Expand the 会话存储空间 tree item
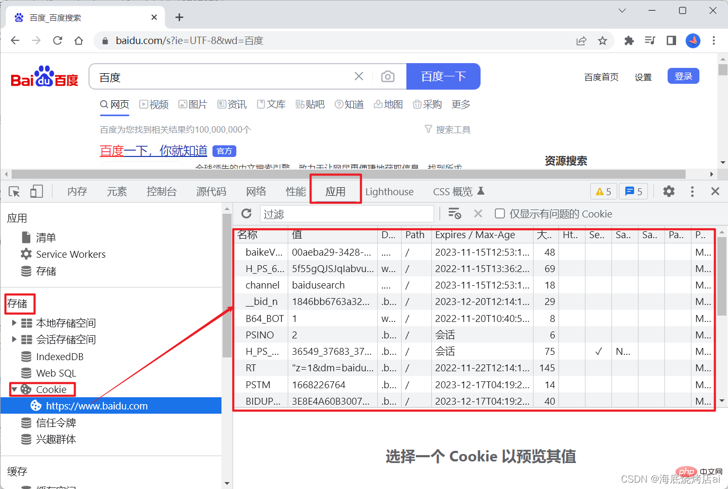The image size is (728, 489). pyautogui.click(x=15, y=339)
